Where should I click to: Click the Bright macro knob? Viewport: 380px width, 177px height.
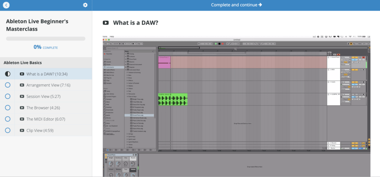click(111, 163)
